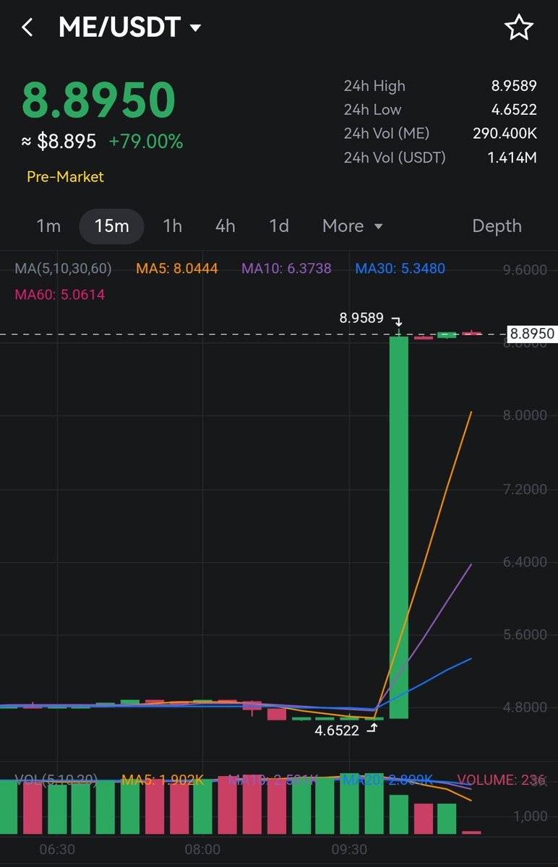Click the 4.8000 price axis label
558x867 pixels.
coord(525,707)
